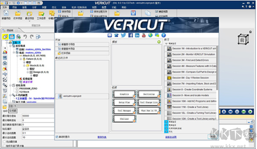The height and width of the screenshot is (149, 257).
Task: Enable the 无动画仿真 checkbox
Action: click(4, 142)
